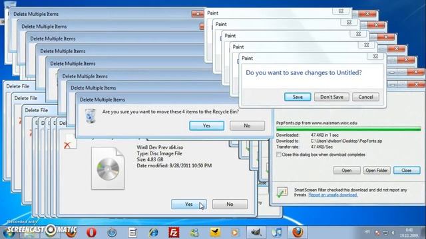Open the GIMP taskbar icon
The height and width of the screenshot is (239, 426).
coord(256,232)
